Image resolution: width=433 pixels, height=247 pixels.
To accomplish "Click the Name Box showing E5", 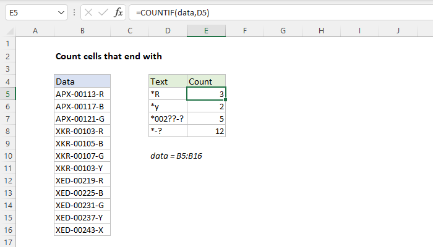I will point(36,13).
